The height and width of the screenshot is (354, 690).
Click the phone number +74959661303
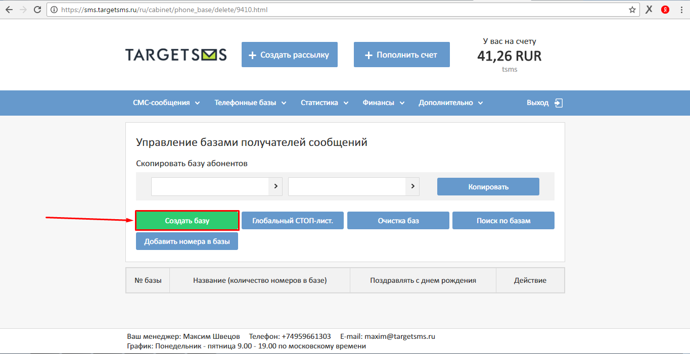[x=306, y=336]
